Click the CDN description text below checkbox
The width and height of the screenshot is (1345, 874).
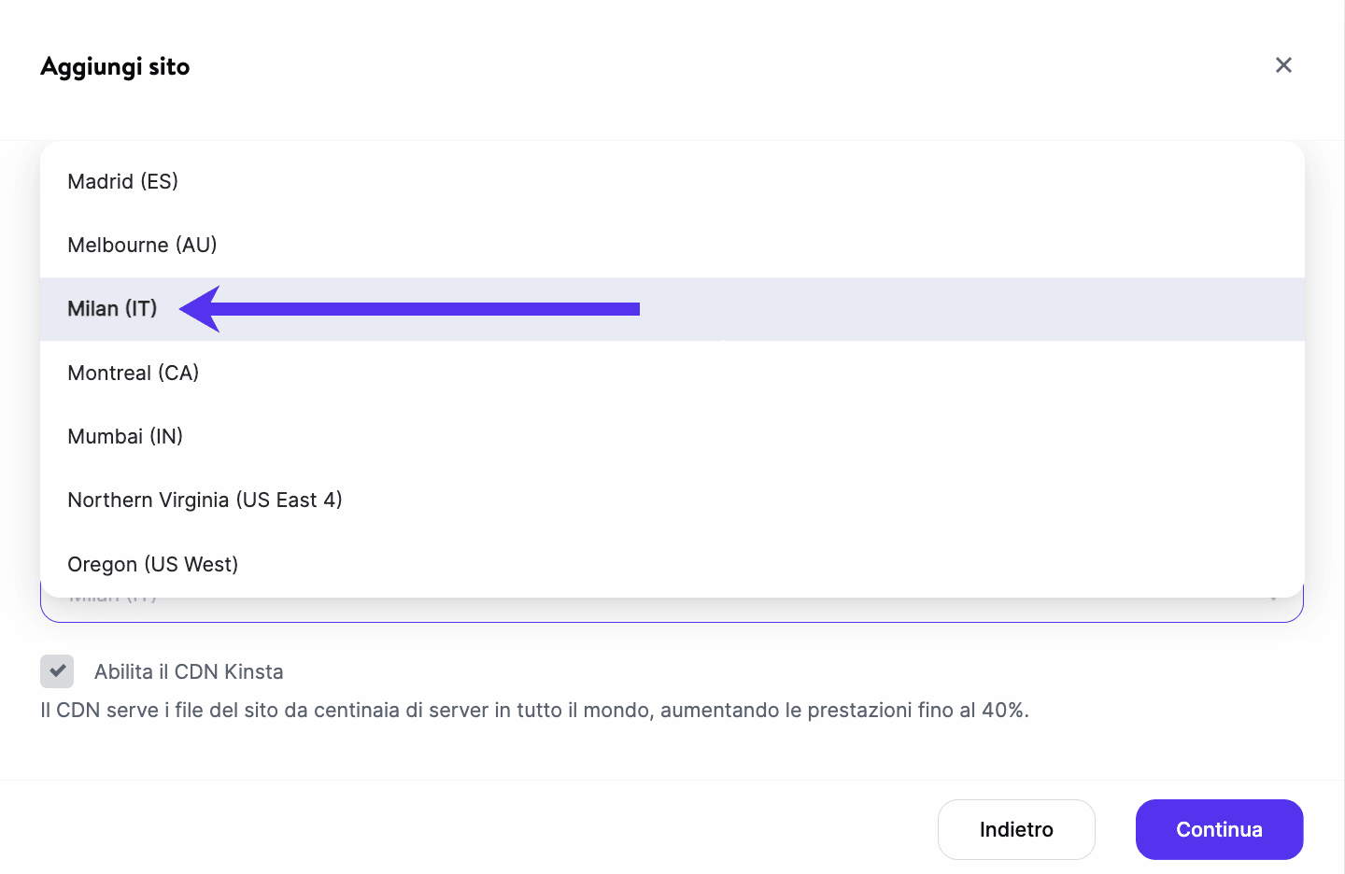click(x=535, y=710)
